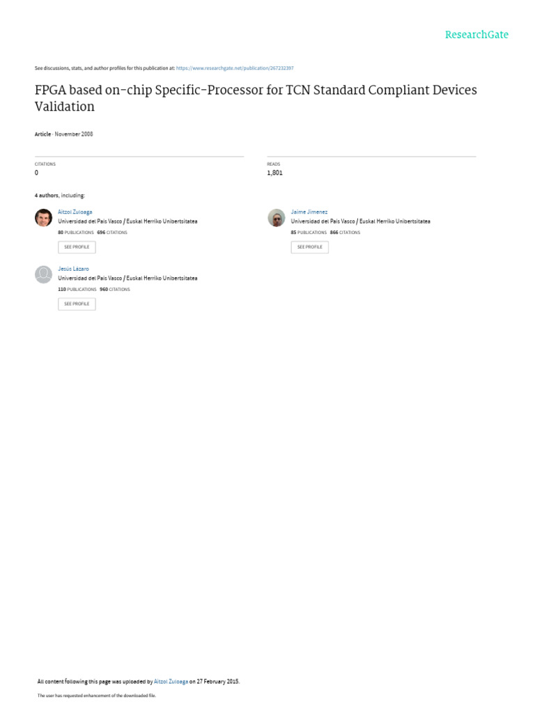Click the citations count of 0
535x713 pixels.
[37, 173]
